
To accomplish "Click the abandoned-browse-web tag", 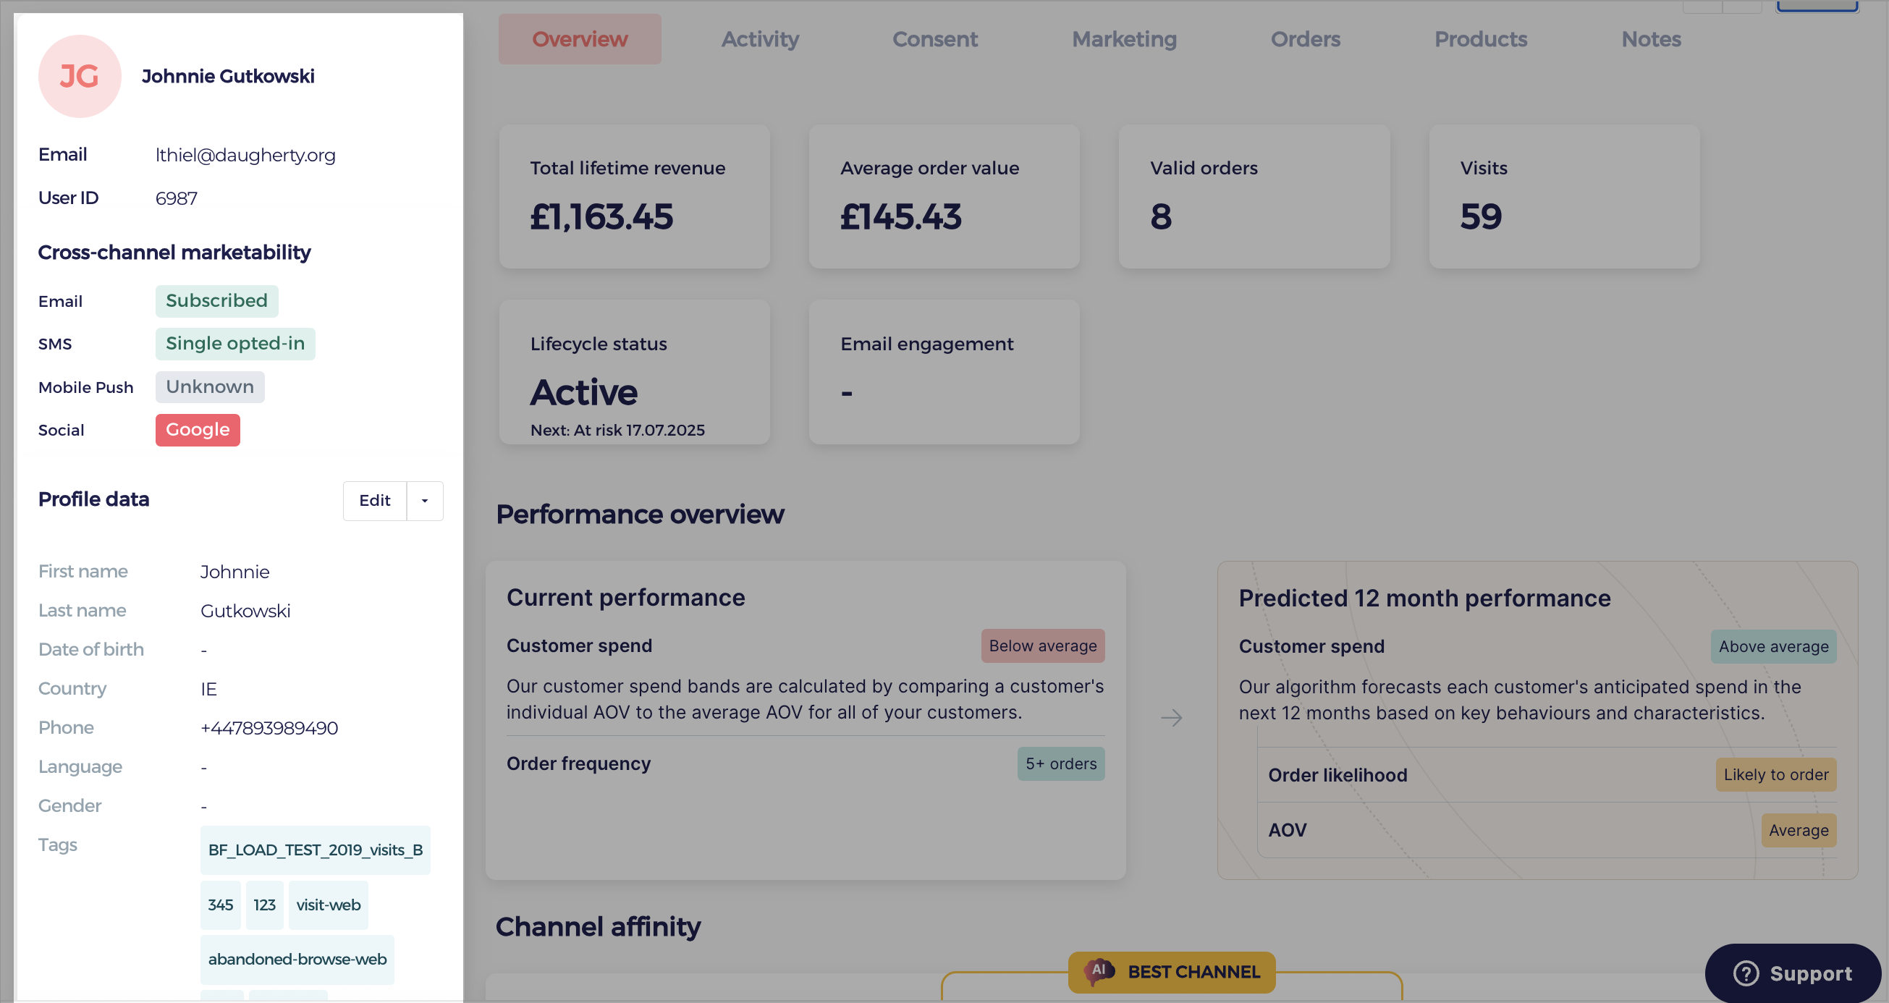I will coord(297,959).
